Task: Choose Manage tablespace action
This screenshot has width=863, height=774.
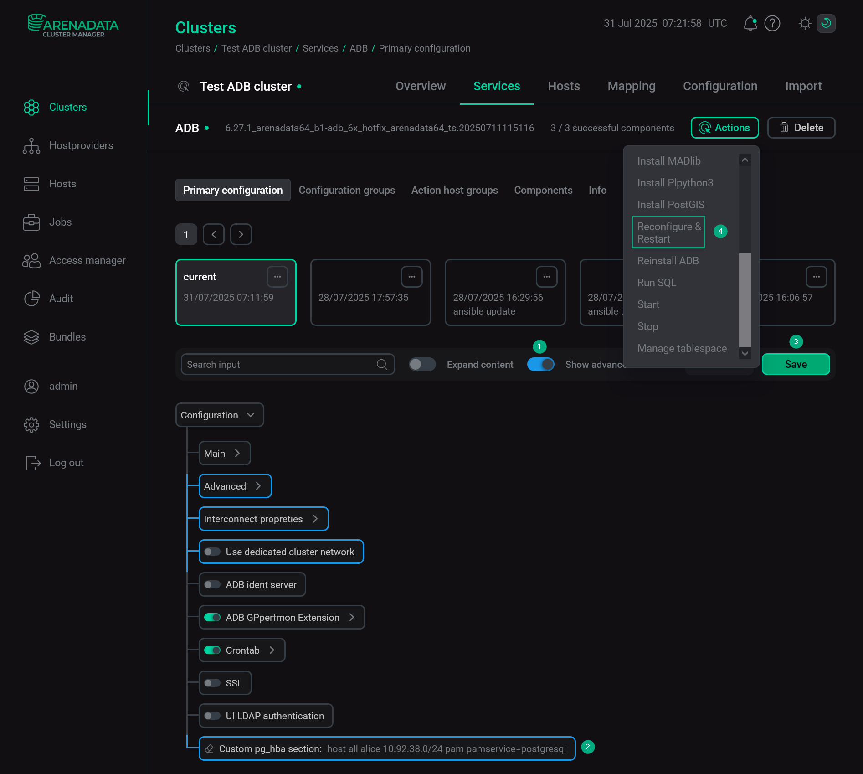Action: [682, 348]
